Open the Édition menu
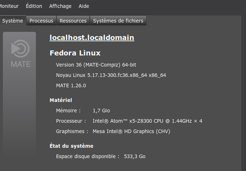Viewport: 246px width, 171px height. click(x=34, y=6)
